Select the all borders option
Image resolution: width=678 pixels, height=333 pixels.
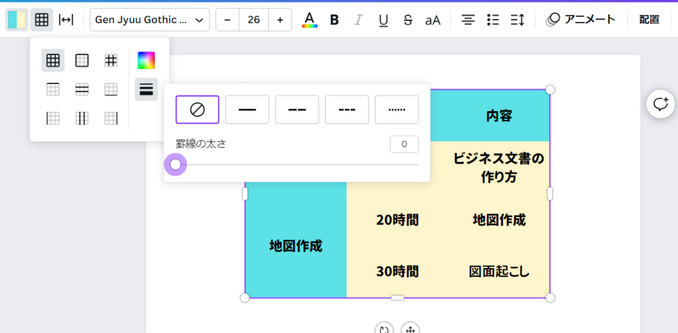53,60
